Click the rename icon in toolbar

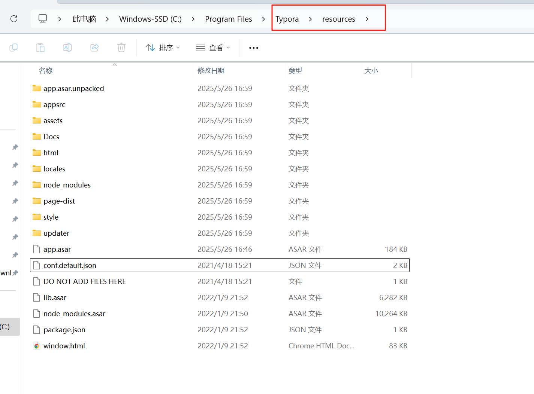[x=67, y=48]
